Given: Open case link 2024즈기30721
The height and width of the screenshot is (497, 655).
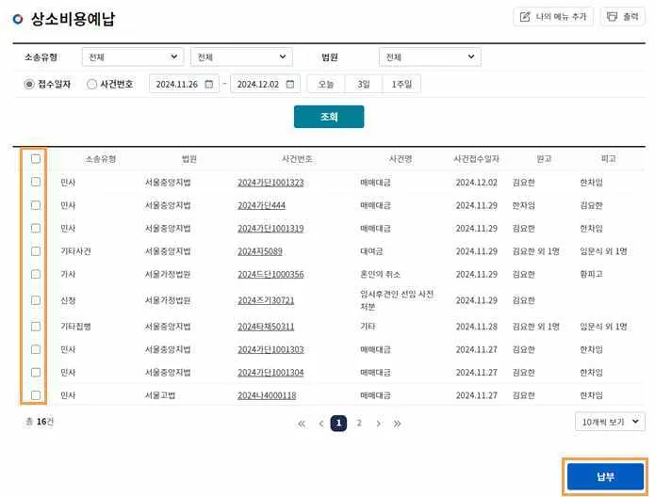Looking at the screenshot, I should [266, 301].
